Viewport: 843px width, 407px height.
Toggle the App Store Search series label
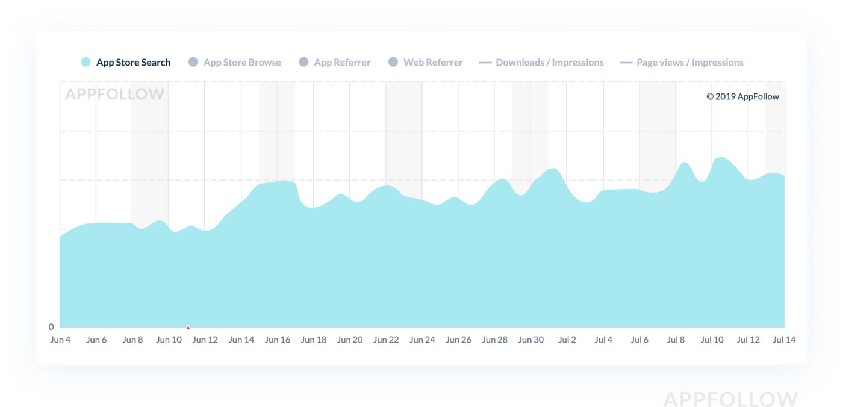(133, 63)
